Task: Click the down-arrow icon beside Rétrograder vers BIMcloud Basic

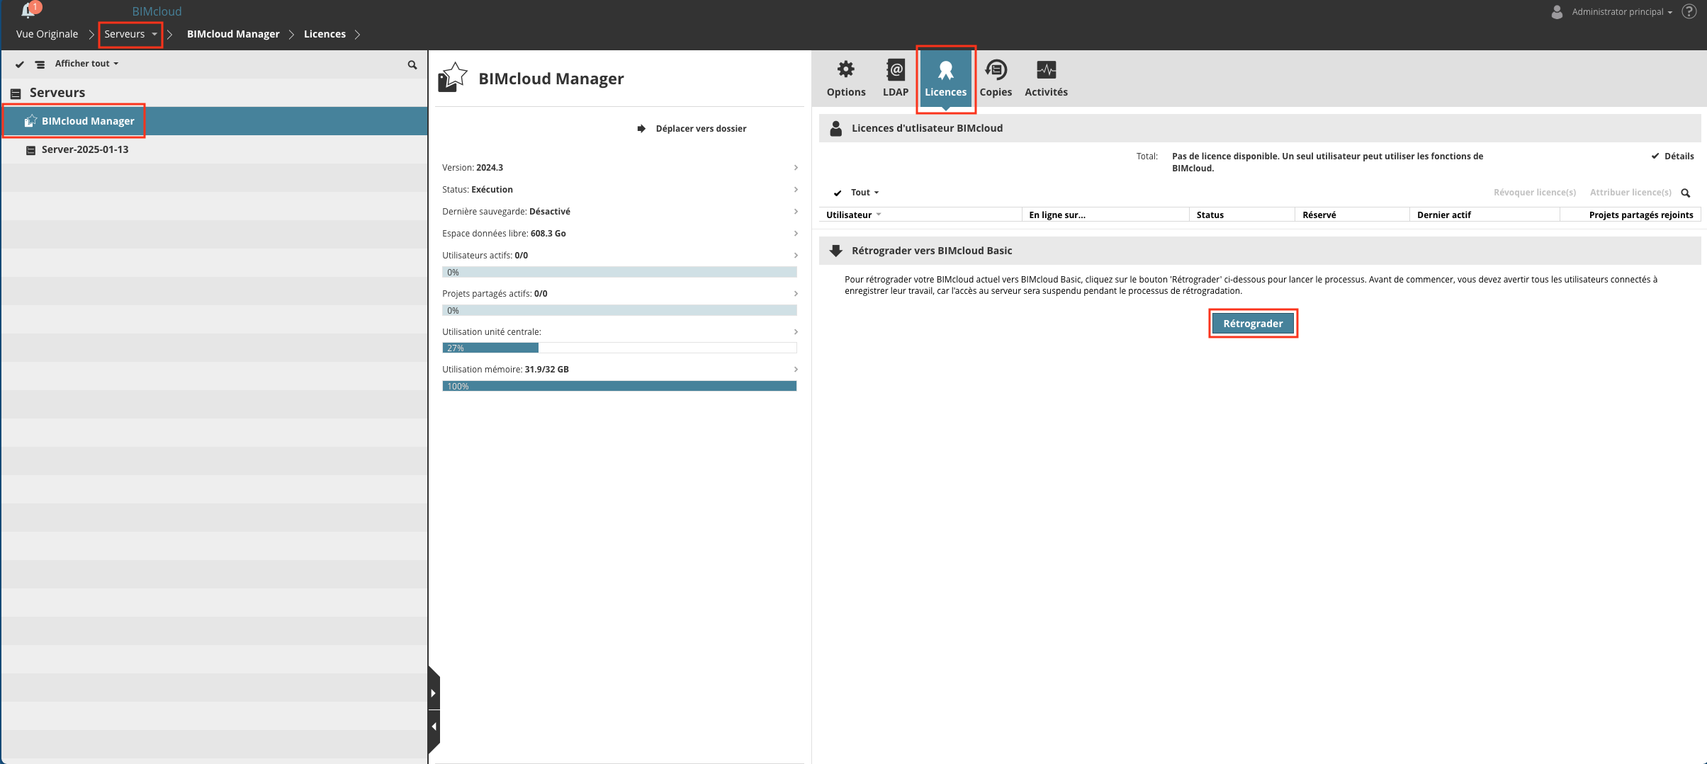Action: click(836, 251)
